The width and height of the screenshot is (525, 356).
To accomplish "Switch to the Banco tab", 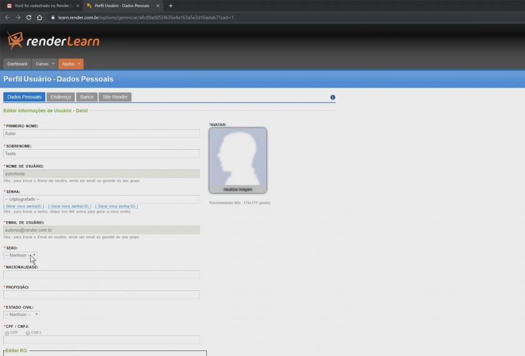I will coord(87,97).
